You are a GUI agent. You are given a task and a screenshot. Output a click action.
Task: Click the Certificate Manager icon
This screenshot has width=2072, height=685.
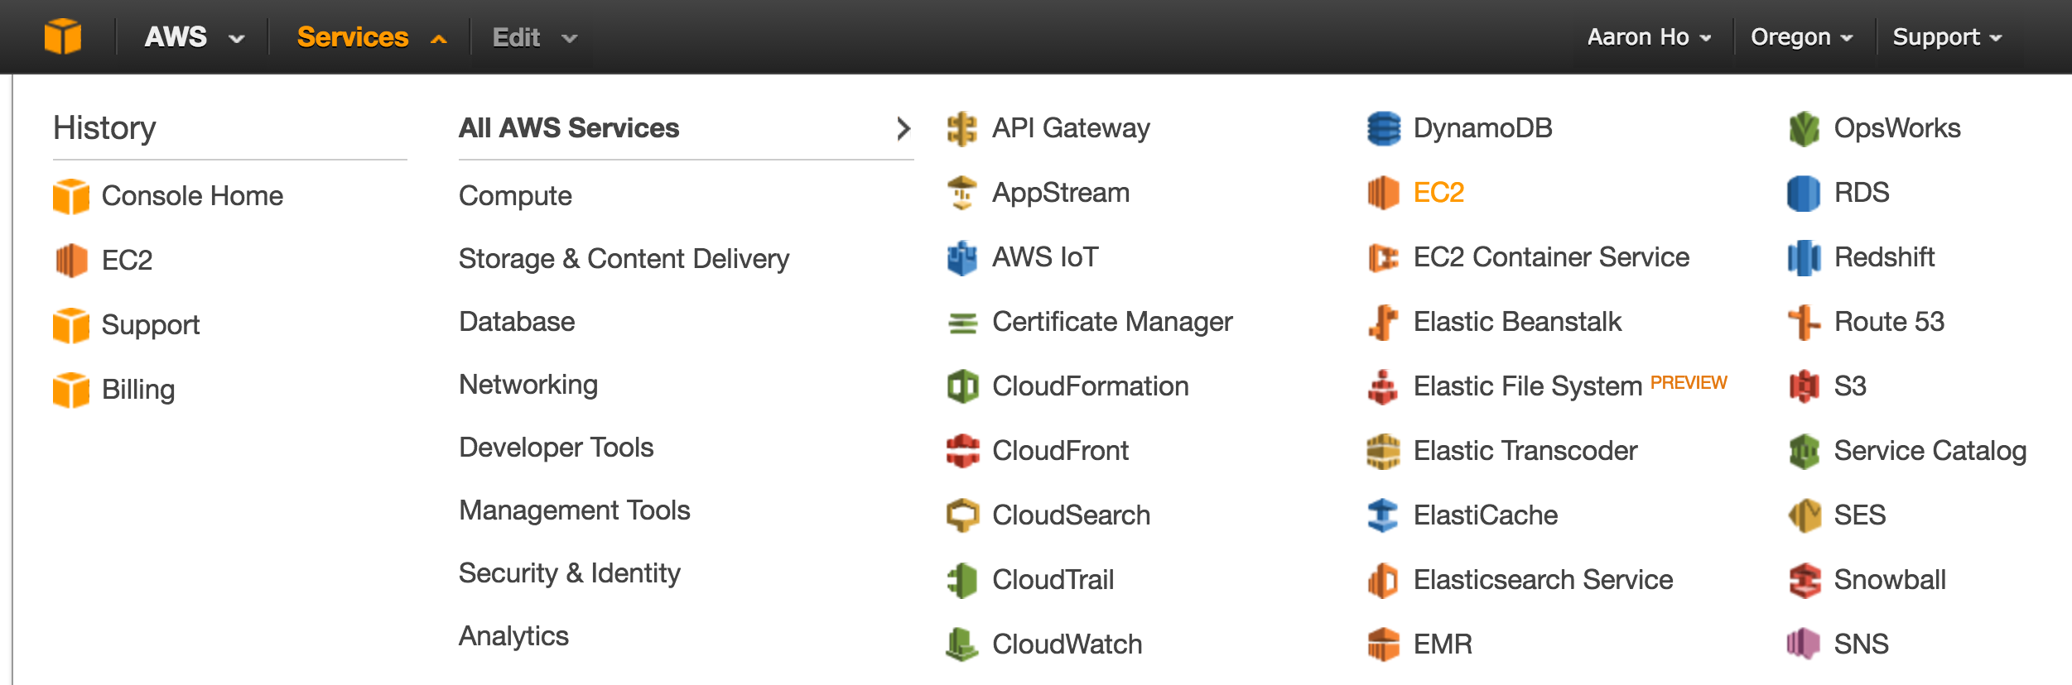point(961,322)
